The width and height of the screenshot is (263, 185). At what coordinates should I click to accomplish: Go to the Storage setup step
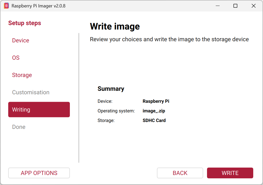pos(22,75)
